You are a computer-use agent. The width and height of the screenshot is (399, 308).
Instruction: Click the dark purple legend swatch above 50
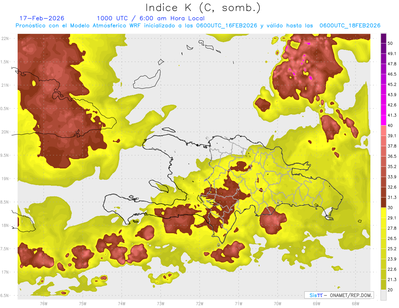pos(383,38)
